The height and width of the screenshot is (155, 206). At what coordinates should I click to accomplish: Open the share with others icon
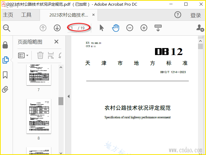pos(200,28)
